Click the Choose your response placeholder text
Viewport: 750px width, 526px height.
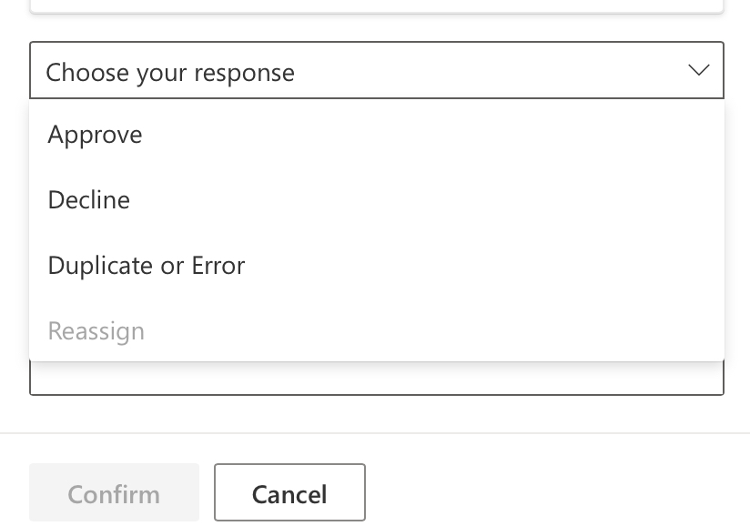171,71
